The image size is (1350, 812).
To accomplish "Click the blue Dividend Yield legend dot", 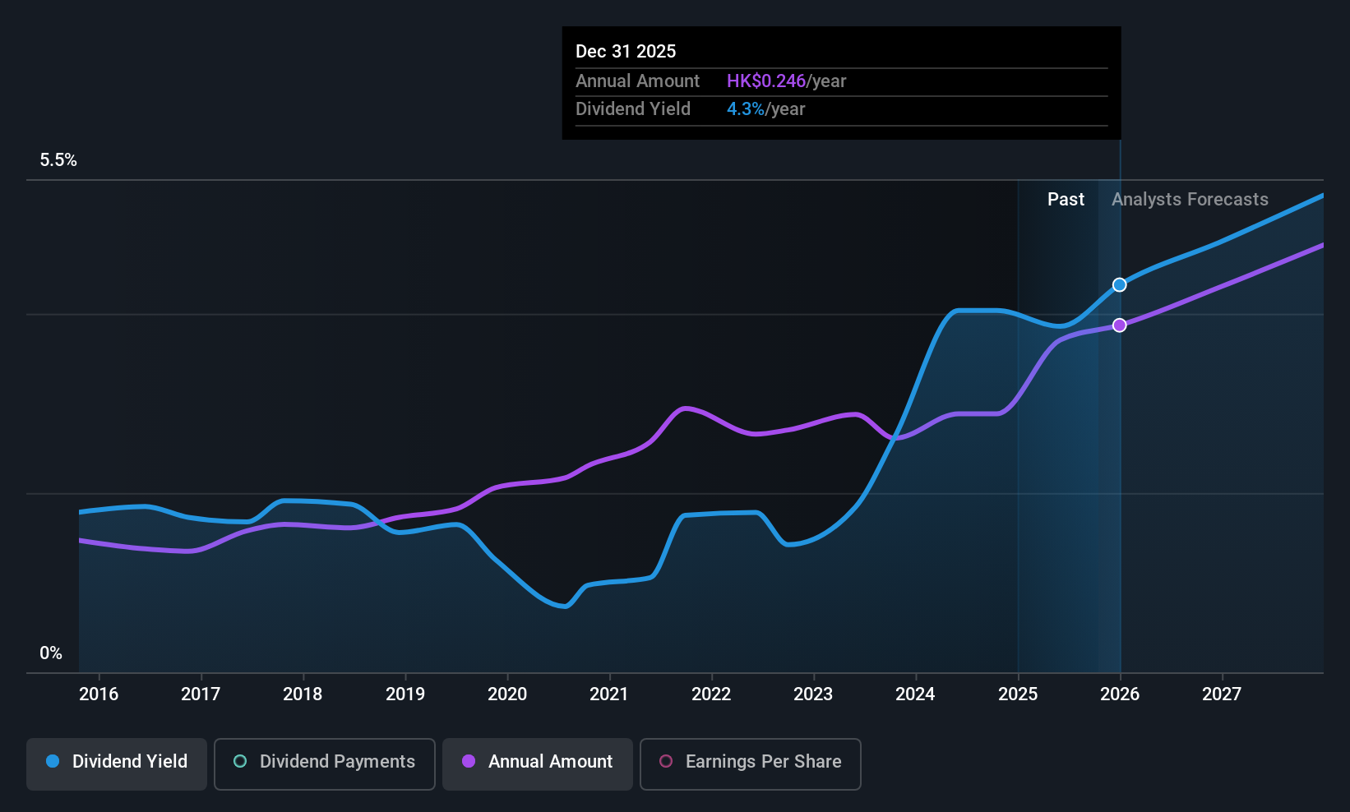I will point(53,762).
